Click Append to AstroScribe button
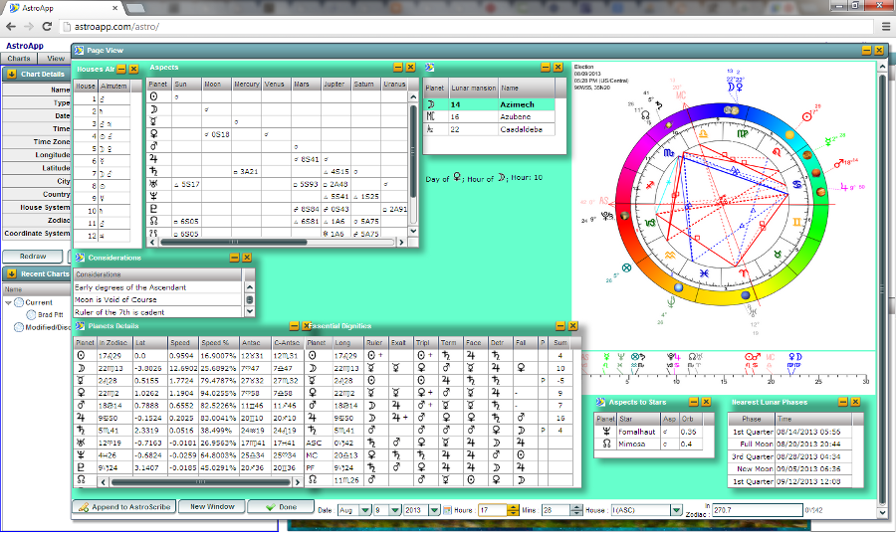This screenshot has height=535, width=896. [125, 506]
